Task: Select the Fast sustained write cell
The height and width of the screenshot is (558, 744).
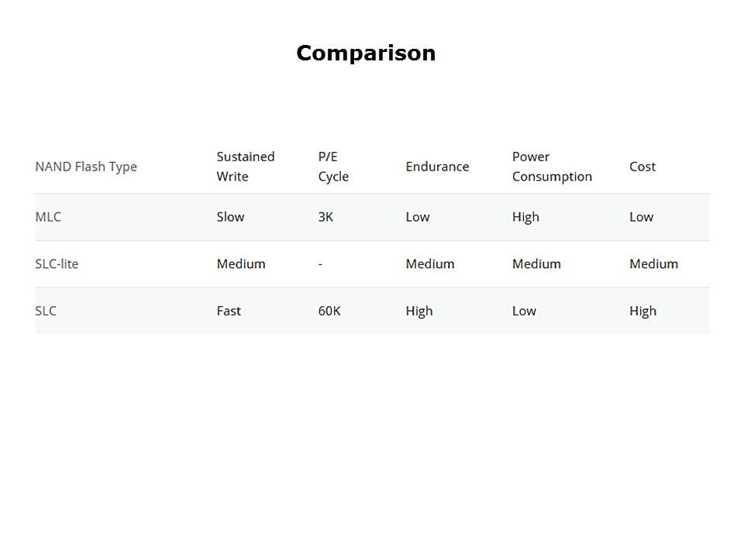Action: 229,311
